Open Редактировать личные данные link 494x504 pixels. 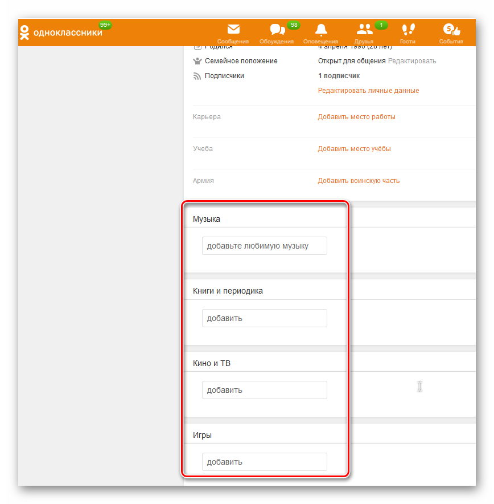click(368, 91)
